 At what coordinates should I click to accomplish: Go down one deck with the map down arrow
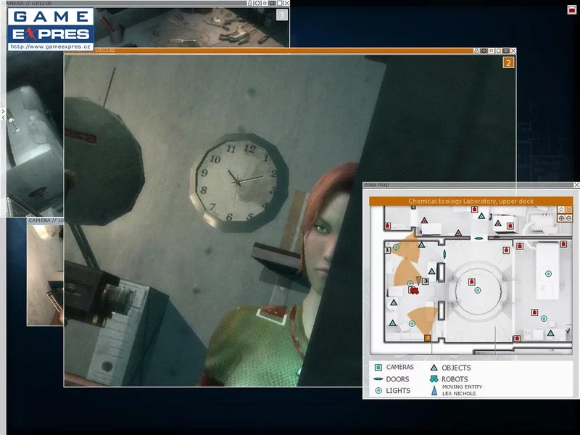[568, 210]
